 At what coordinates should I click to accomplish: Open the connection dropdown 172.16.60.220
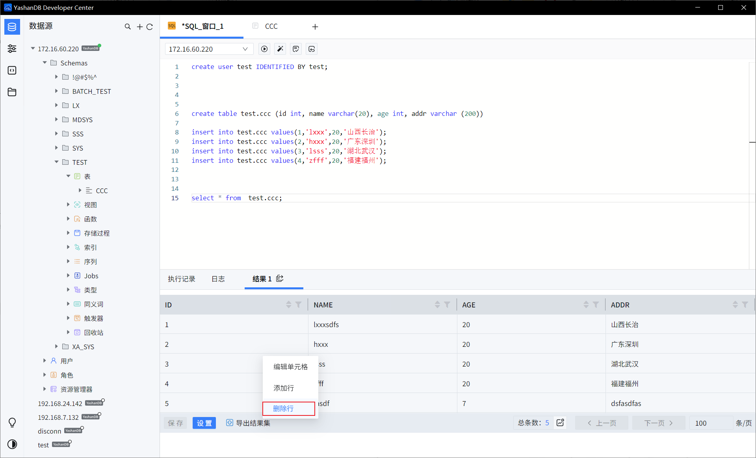[x=209, y=49]
